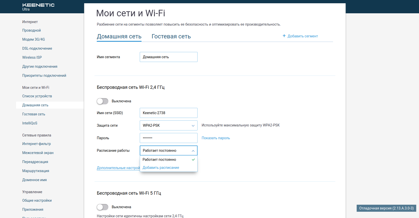Click the Показать пароль link

click(x=216, y=138)
